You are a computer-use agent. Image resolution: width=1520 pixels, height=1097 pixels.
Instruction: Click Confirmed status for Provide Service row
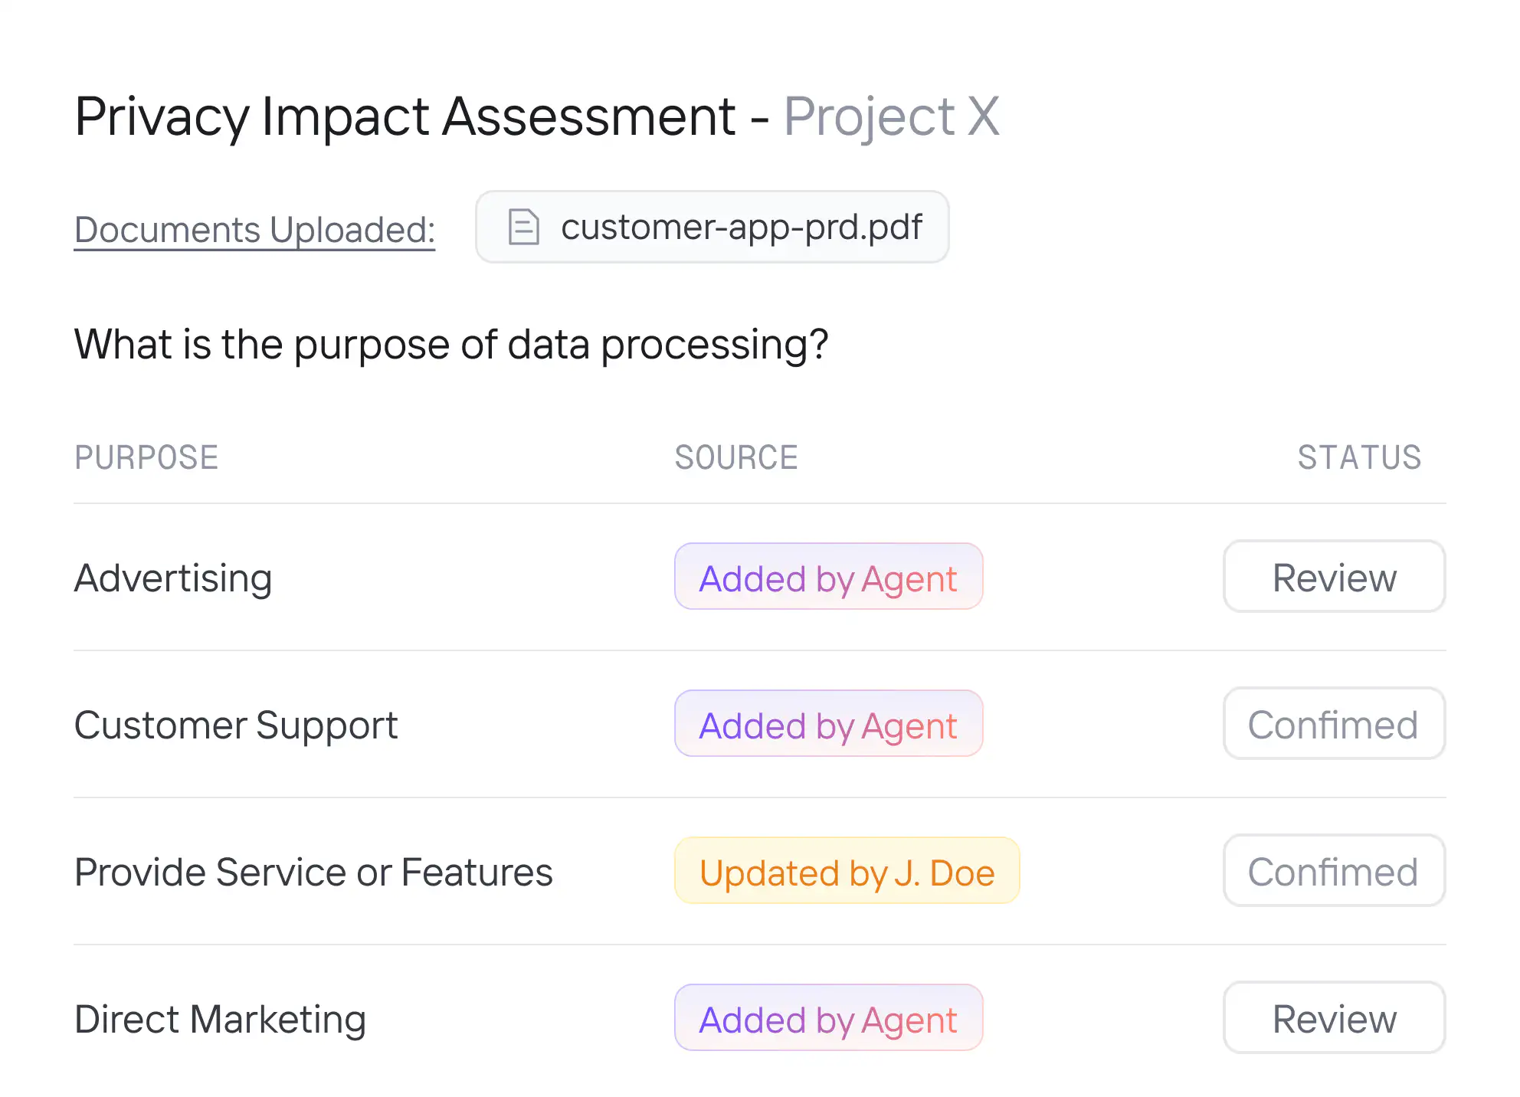click(x=1333, y=871)
